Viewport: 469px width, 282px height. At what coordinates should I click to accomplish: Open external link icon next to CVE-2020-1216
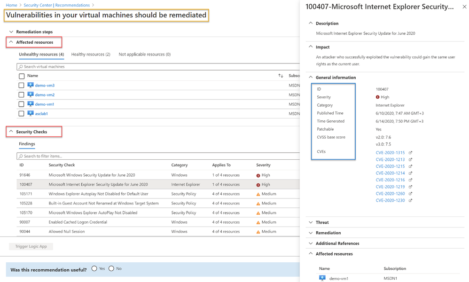[410, 180]
